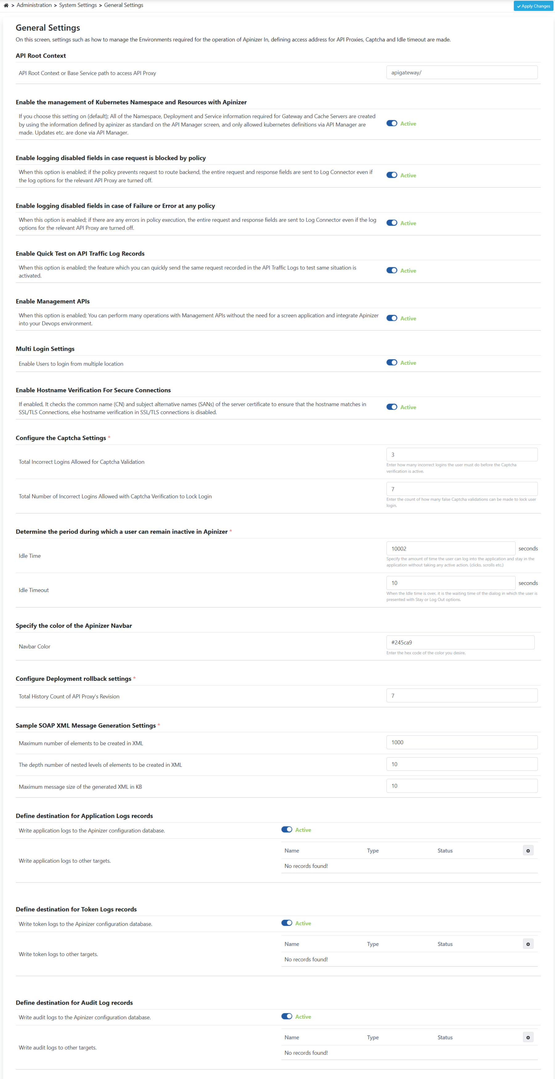Toggle writing audit logs to configuration database
555x1079 pixels.
[287, 1016]
